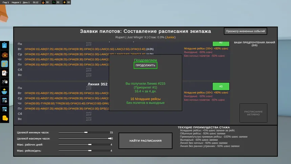Image resolution: width=291 pixels, height=164 pixels.
Task: Click the green heartbeat health status icon
Action: click(54, 2)
